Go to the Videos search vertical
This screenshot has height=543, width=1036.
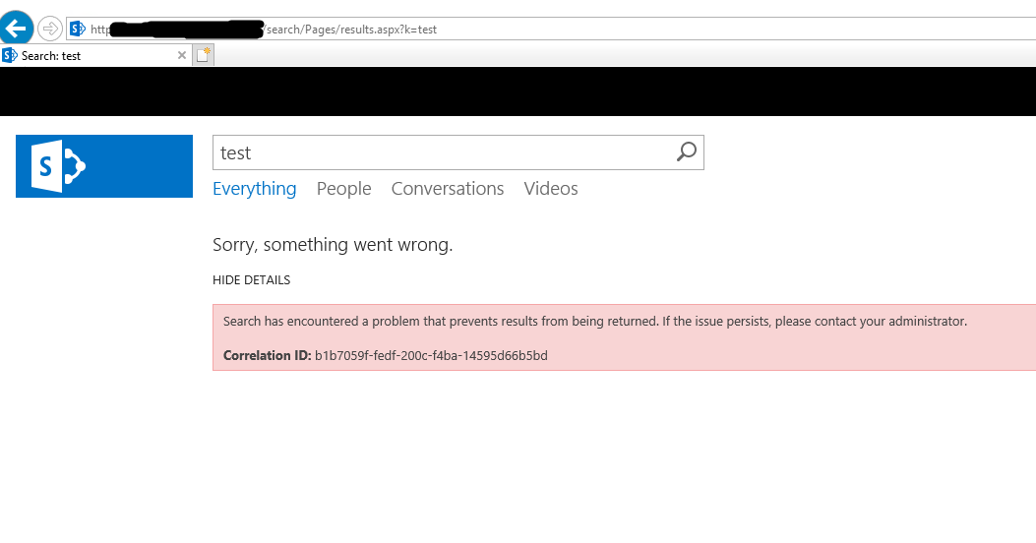click(551, 189)
